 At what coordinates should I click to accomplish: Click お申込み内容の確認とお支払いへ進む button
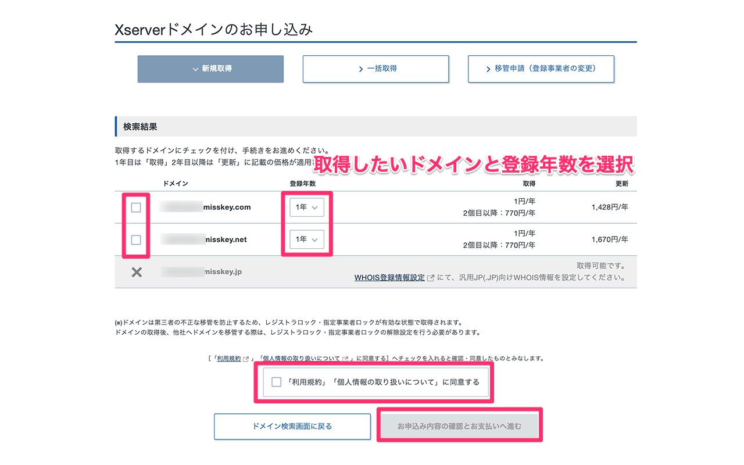click(x=459, y=426)
